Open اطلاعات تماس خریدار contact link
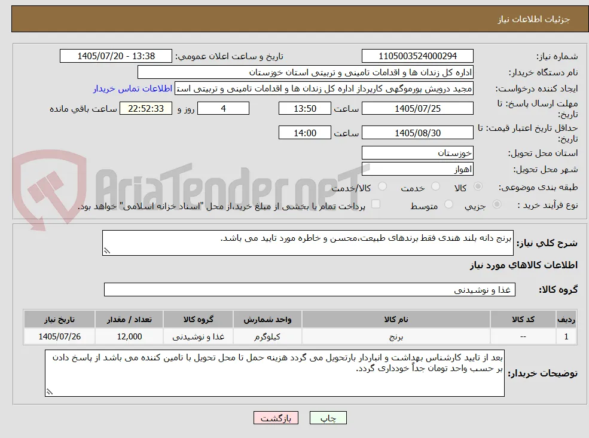The width and height of the screenshot is (589, 438). click(x=133, y=88)
